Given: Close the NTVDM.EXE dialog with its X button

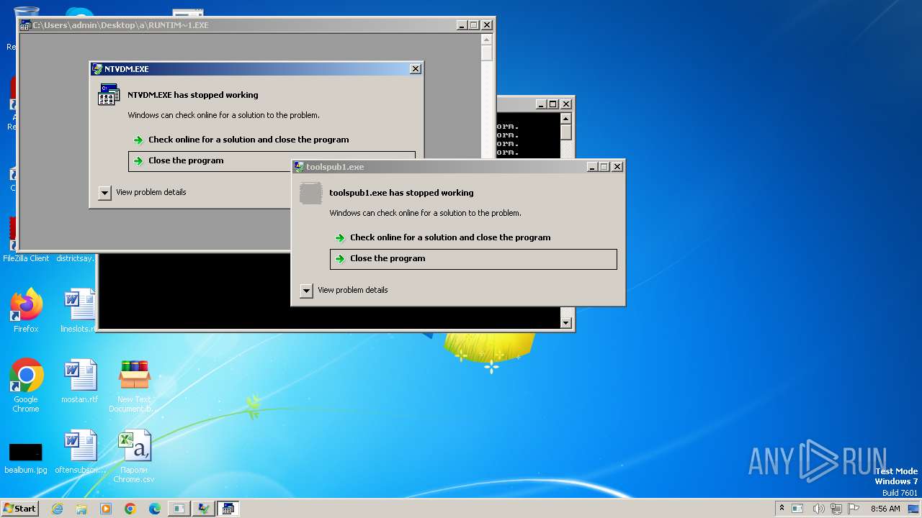Looking at the screenshot, I should coord(416,69).
